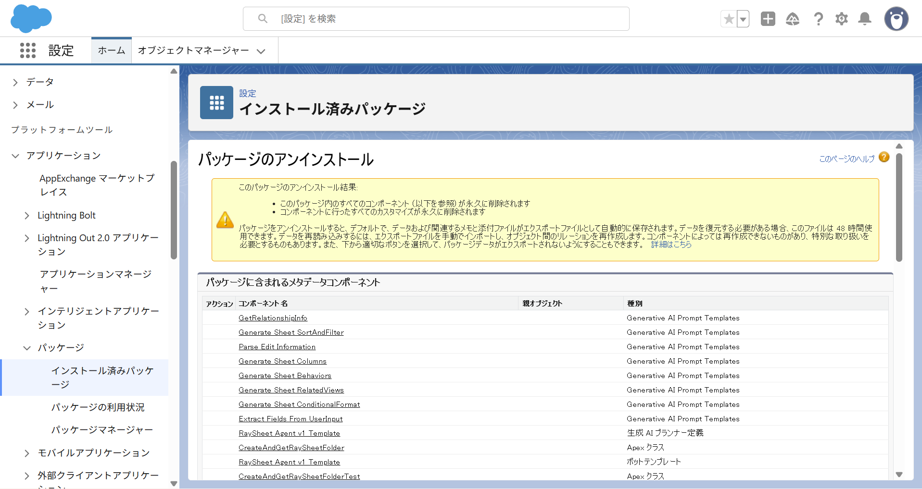
Task: Expand the Lightning Bolt tree node
Action: click(x=27, y=216)
